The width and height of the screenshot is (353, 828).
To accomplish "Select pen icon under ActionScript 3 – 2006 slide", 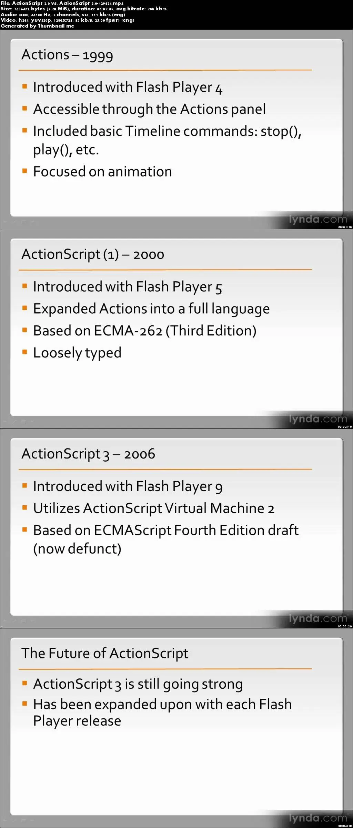I will click(x=14, y=621).
